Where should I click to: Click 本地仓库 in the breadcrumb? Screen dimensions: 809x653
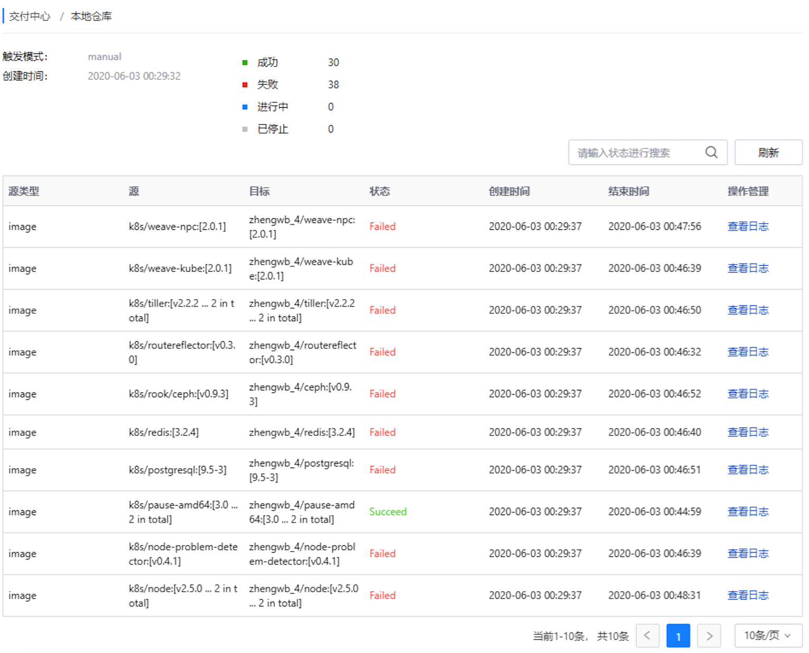(x=92, y=16)
